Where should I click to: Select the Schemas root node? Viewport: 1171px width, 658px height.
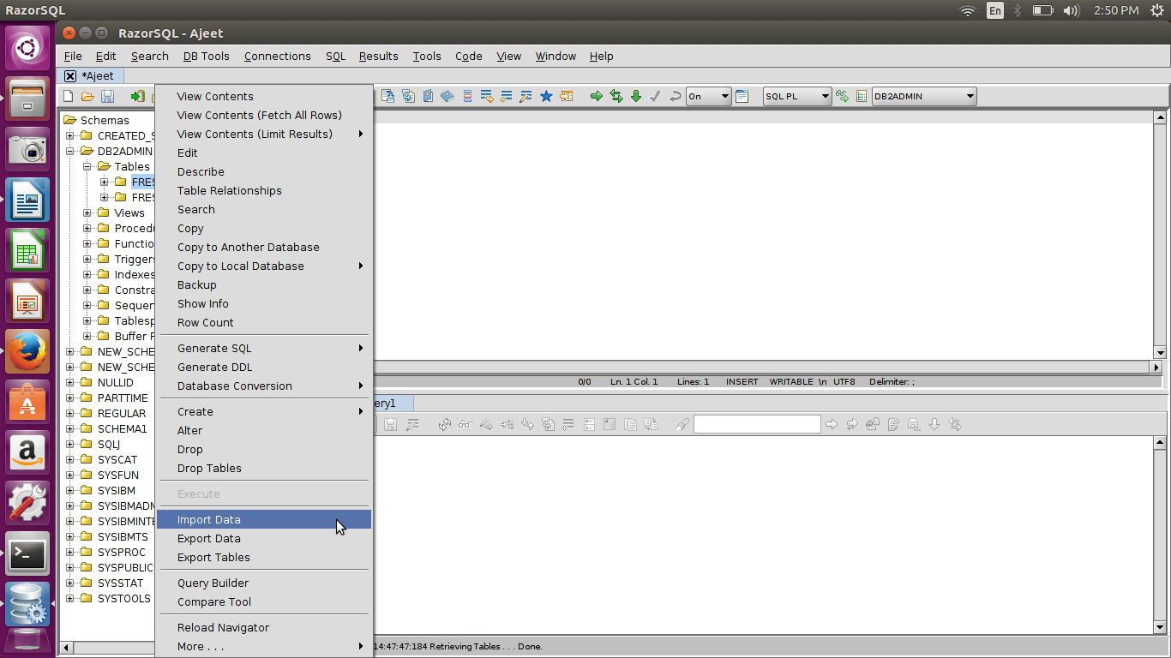click(x=105, y=120)
